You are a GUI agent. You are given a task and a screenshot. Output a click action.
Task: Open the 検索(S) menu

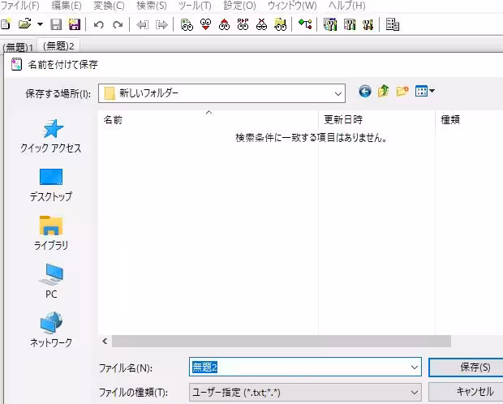[x=151, y=6]
